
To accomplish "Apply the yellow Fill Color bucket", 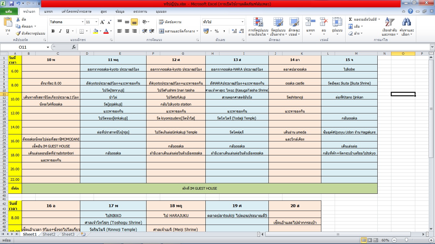I will pyautogui.click(x=96, y=31).
